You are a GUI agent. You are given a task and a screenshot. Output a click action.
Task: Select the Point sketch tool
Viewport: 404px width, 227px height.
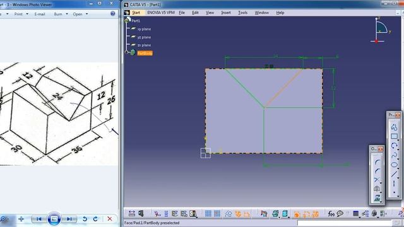tap(394, 192)
